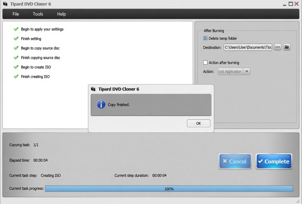302x204 pixels.
Task: Open the Tools menu
Action: pos(38,14)
